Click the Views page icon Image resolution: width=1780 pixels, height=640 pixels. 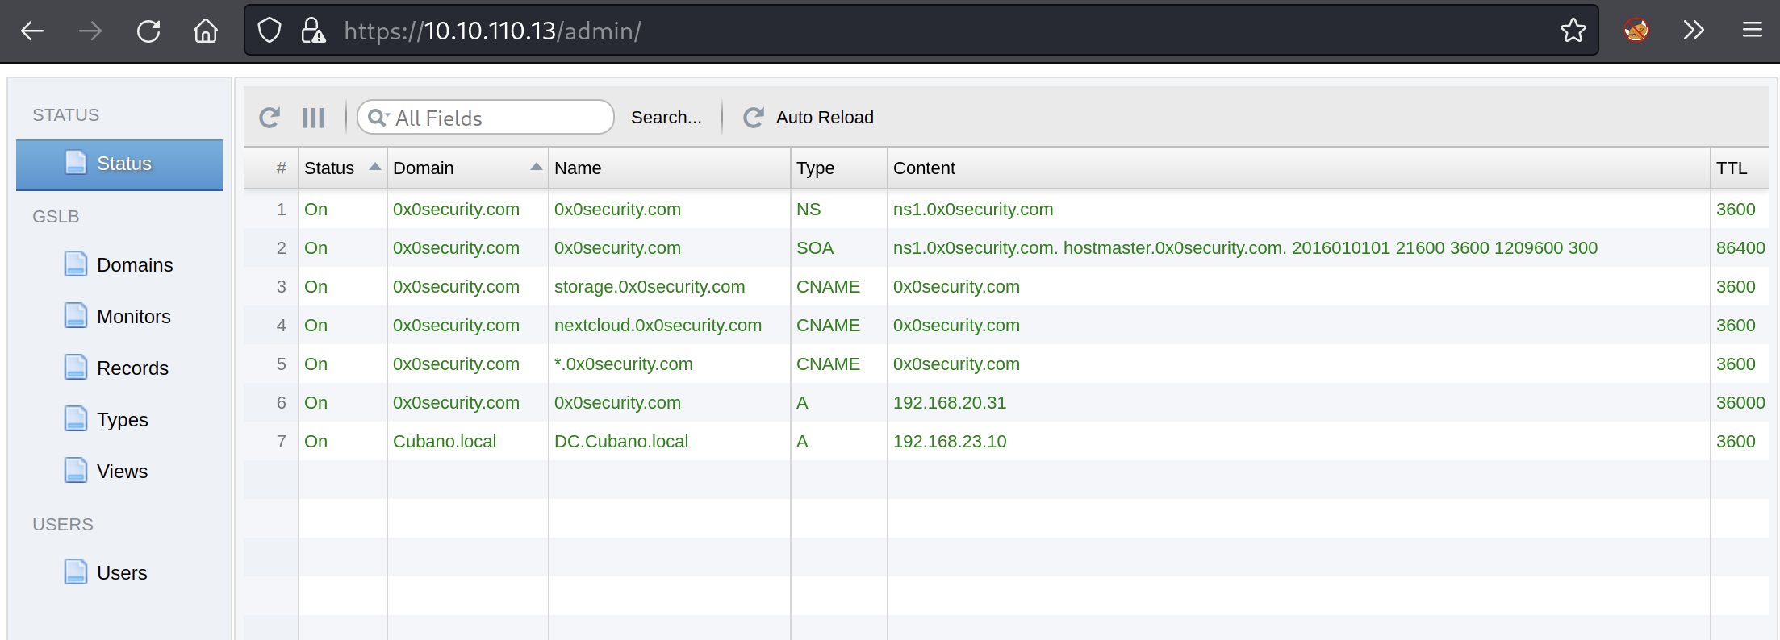click(x=76, y=471)
